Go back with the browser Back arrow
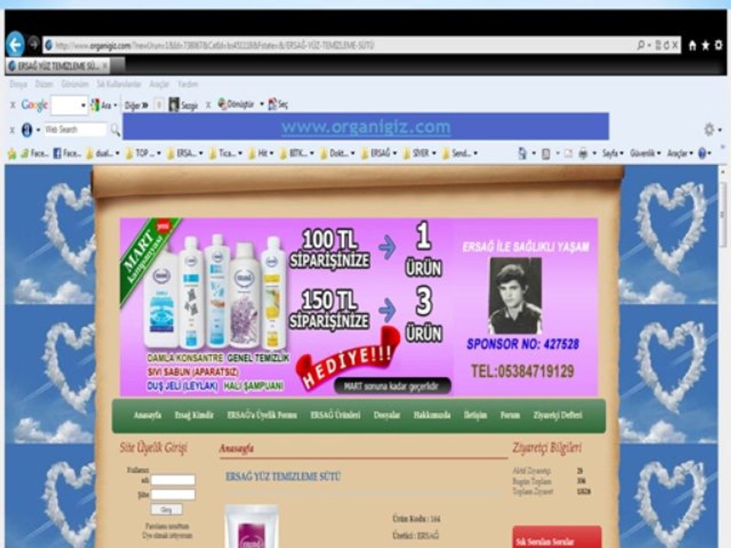The height and width of the screenshot is (548, 731). pyautogui.click(x=15, y=45)
